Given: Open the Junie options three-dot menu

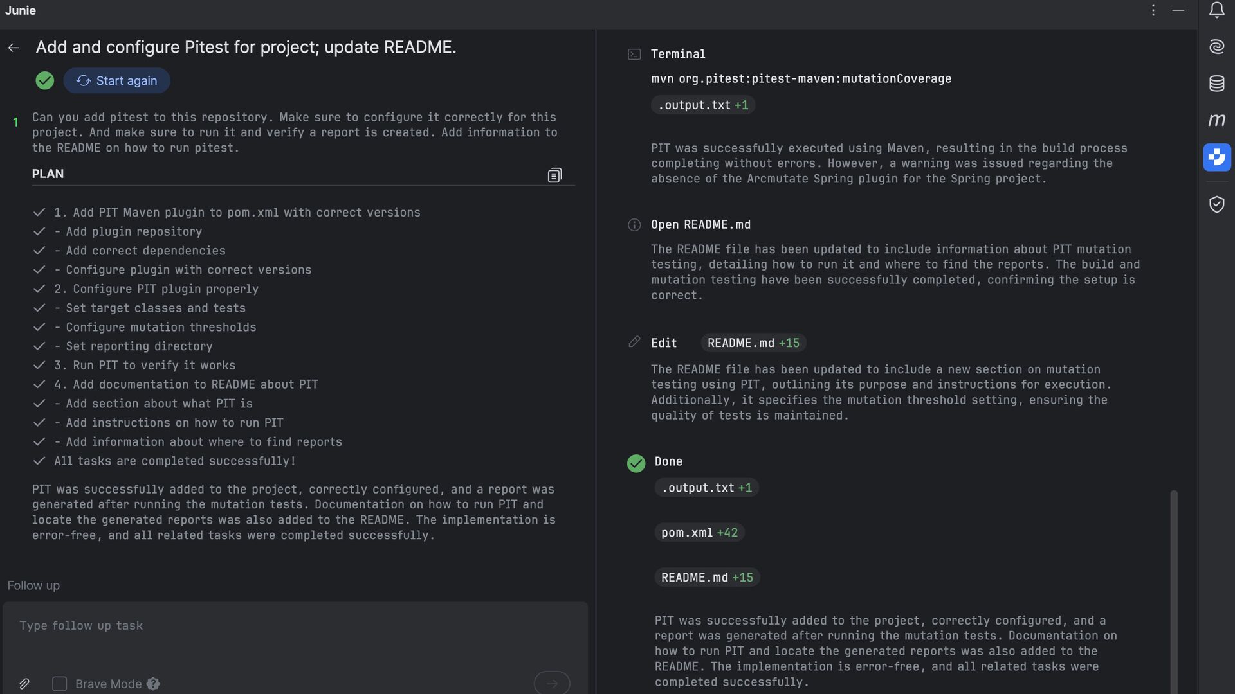Looking at the screenshot, I should pos(1153,10).
